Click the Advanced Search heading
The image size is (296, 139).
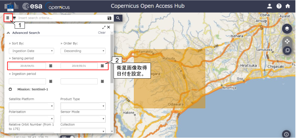[x=26, y=33]
